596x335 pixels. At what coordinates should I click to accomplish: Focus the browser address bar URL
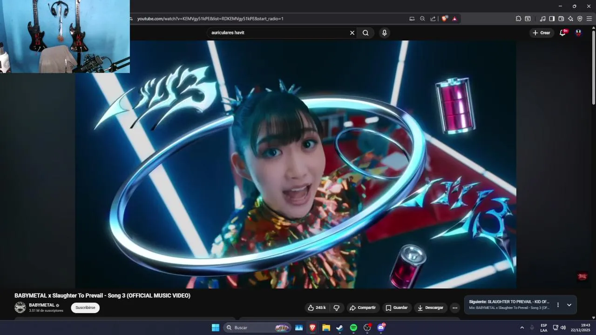coord(210,19)
